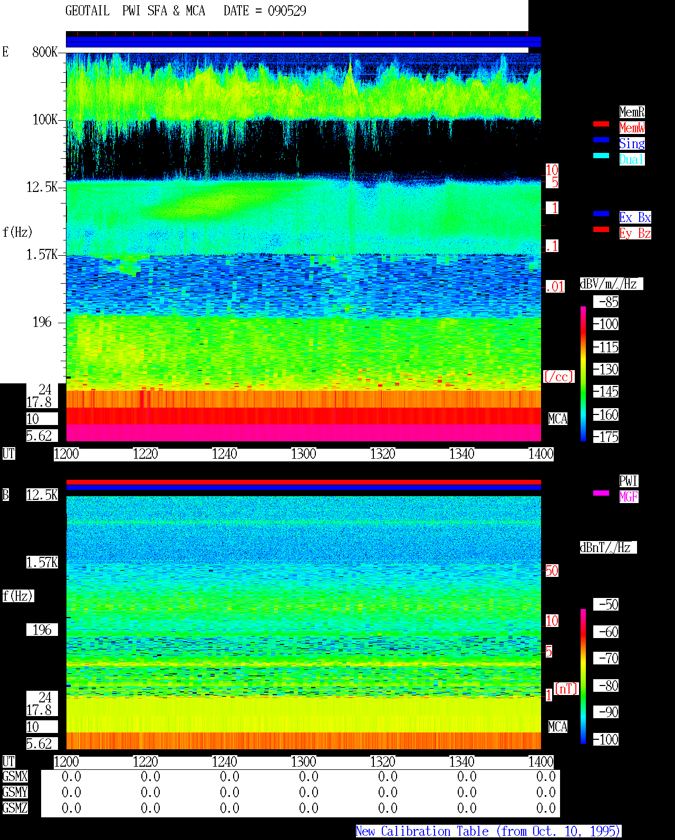This screenshot has width=675, height=840.
Task: Click the 1240 mark on the lower UT axis
Action: pos(225,762)
